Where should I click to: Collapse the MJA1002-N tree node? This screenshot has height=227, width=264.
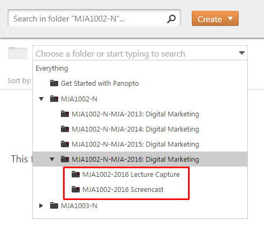(41, 99)
